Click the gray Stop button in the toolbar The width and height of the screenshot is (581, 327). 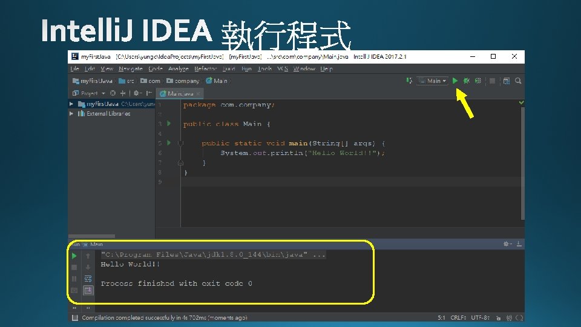click(x=492, y=81)
